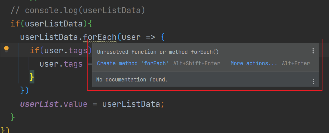329x133 pixels.
Task: Click the blue closing brace ending forEach
Action: click(x=22, y=90)
